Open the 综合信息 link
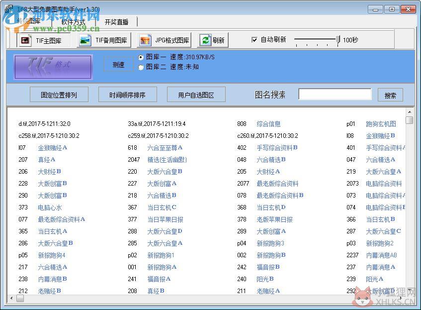The image size is (421, 310). pos(268,124)
